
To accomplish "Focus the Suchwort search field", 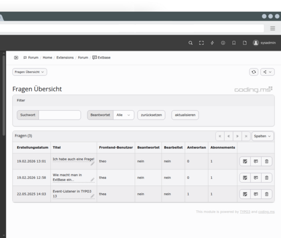I will click(x=60, y=115).
